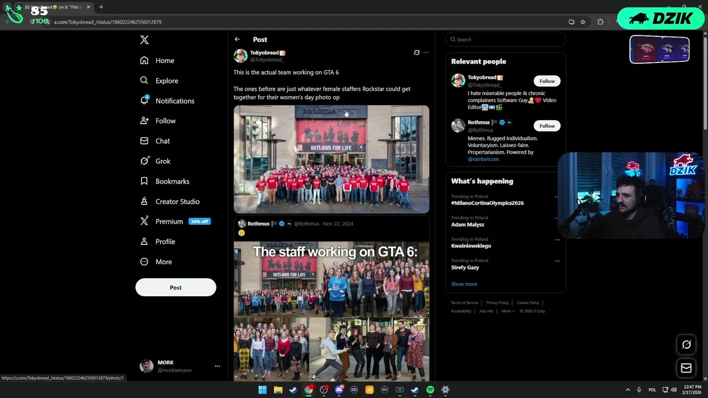Open Ads info footer link

(486, 311)
